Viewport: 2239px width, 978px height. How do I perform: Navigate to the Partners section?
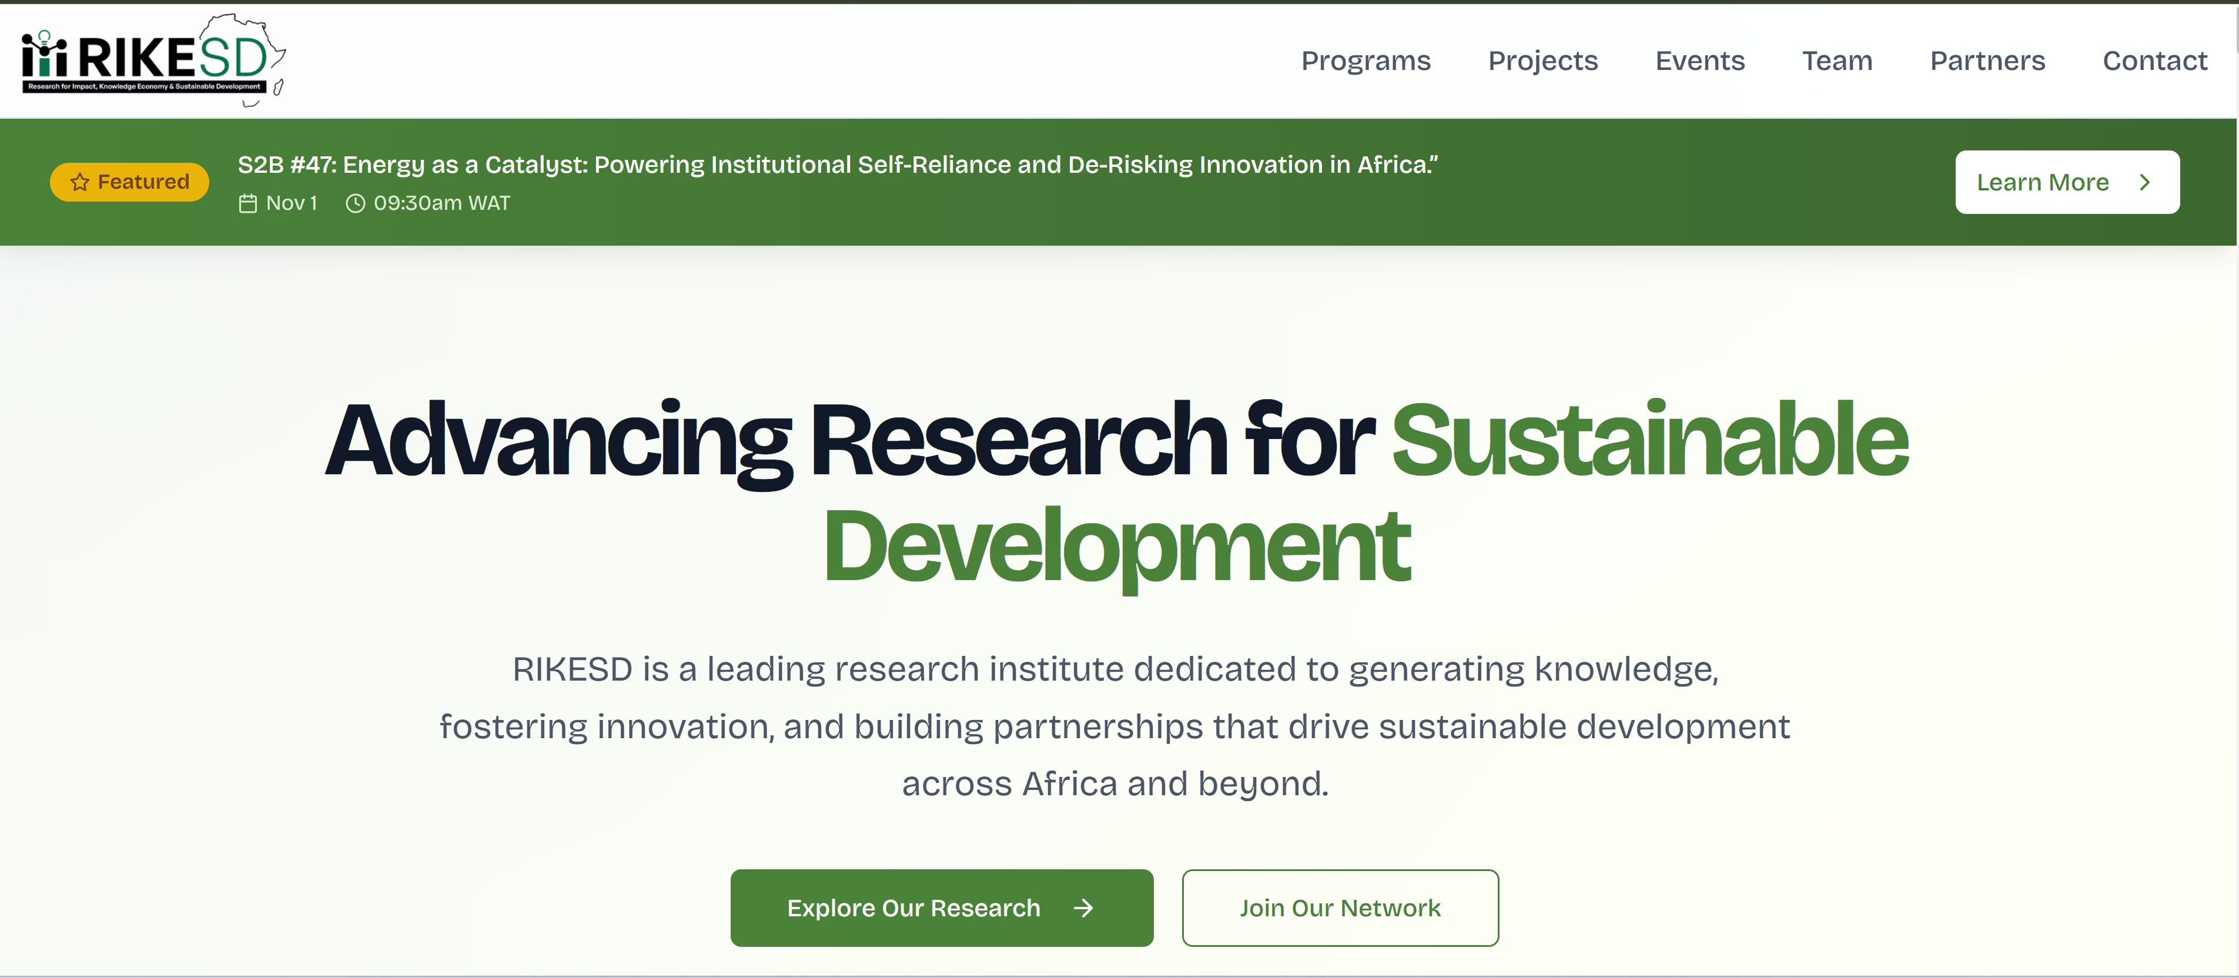tap(1987, 61)
